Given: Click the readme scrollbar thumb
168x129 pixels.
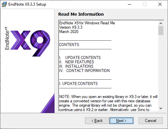Looking at the screenshot, I should (x=161, y=30).
